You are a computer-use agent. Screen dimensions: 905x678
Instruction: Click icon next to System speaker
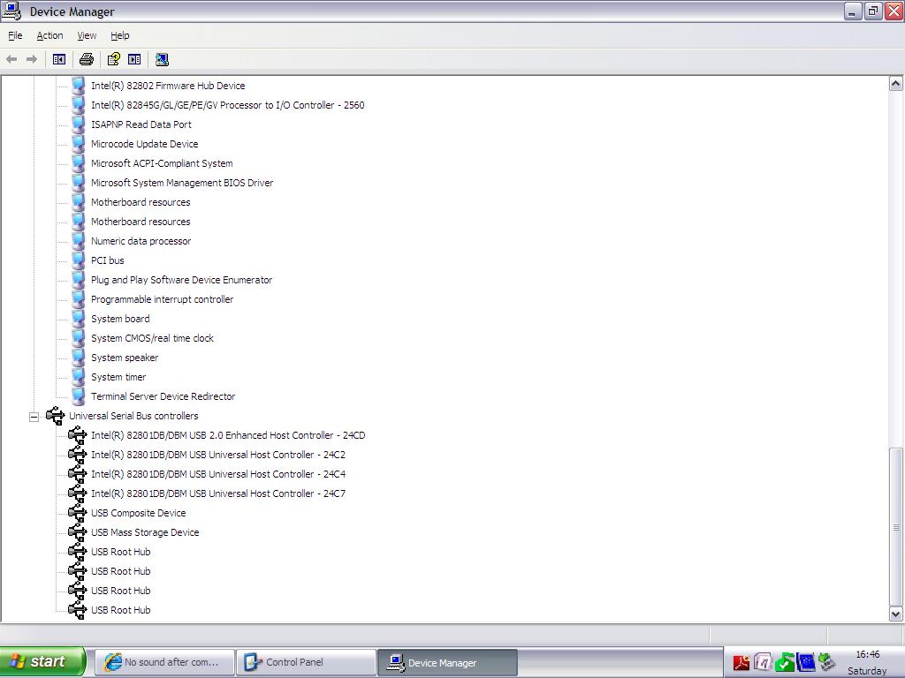click(x=79, y=358)
